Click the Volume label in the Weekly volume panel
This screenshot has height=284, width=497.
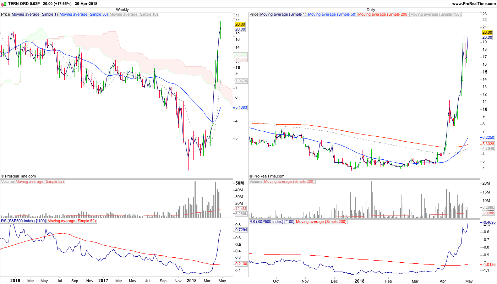click(7, 182)
